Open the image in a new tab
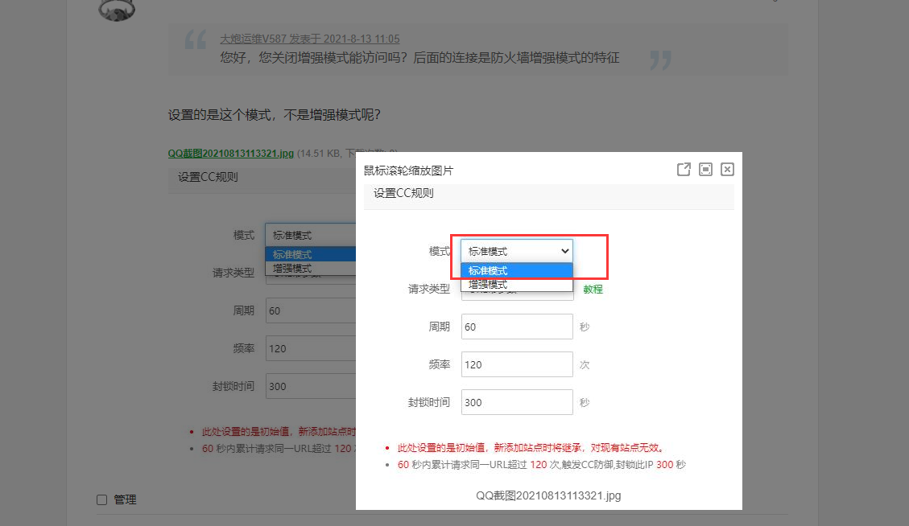The image size is (909, 526). (684, 169)
